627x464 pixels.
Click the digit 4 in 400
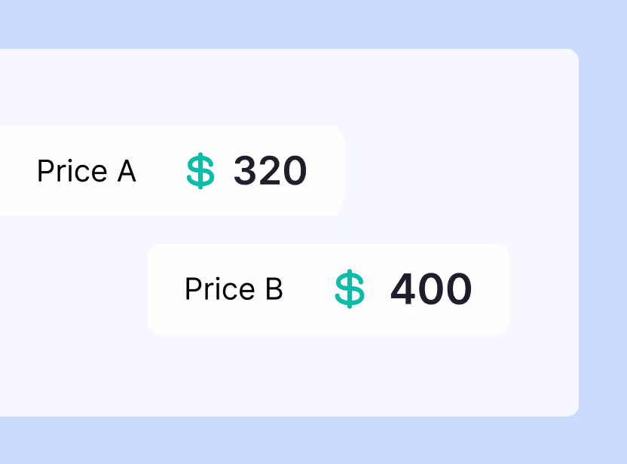click(x=402, y=289)
